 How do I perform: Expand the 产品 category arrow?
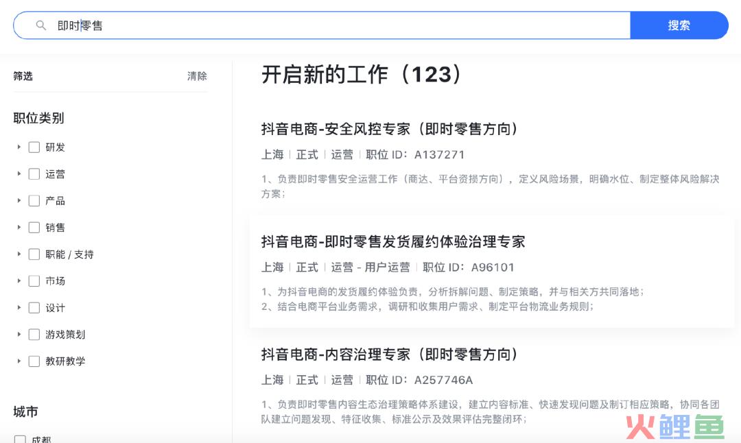(19, 200)
